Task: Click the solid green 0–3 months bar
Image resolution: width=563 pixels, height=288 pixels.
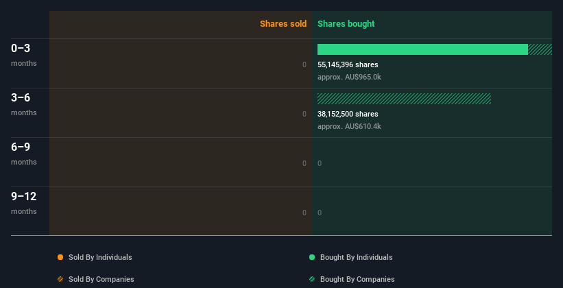Action: click(x=422, y=49)
